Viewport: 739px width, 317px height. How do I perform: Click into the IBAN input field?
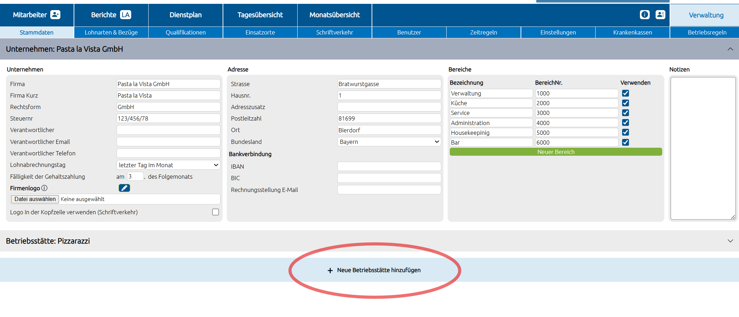click(x=389, y=167)
